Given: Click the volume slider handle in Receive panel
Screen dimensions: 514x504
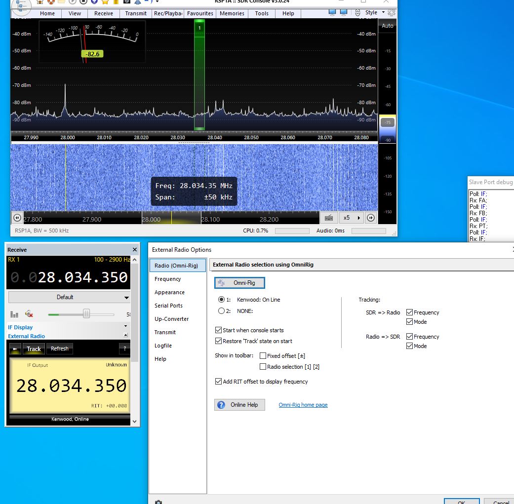Looking at the screenshot, I should [x=86, y=313].
